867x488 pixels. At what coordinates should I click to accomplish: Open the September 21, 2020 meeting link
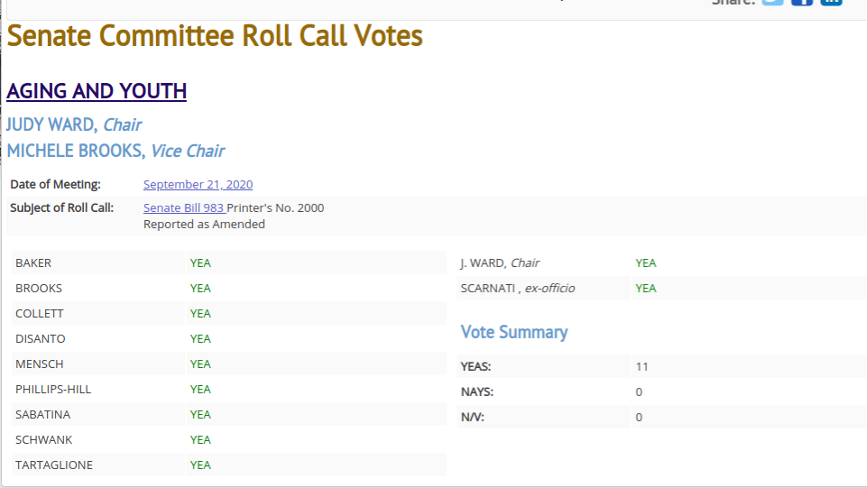pyautogui.click(x=198, y=185)
